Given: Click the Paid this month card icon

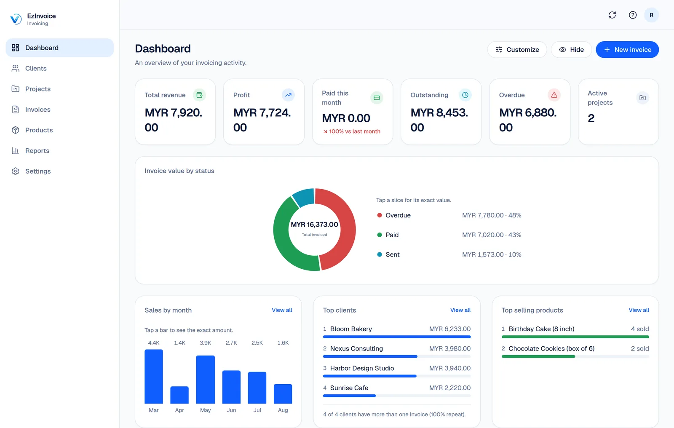Looking at the screenshot, I should point(377,98).
